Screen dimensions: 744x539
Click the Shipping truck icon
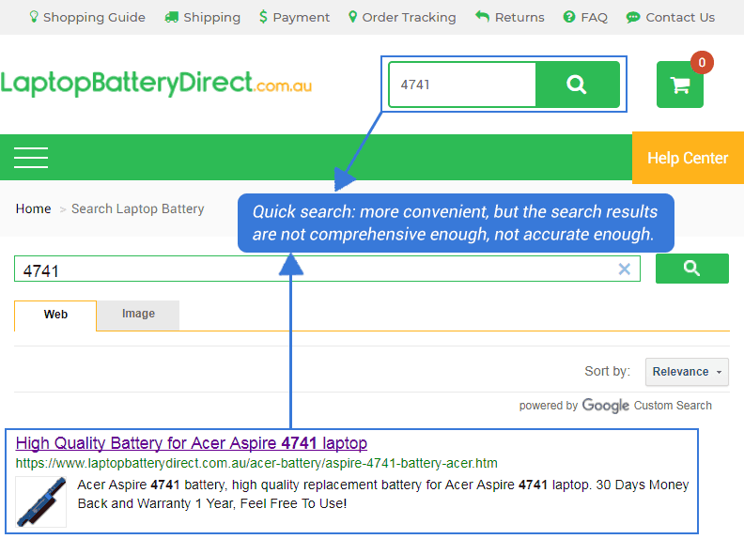(x=171, y=18)
